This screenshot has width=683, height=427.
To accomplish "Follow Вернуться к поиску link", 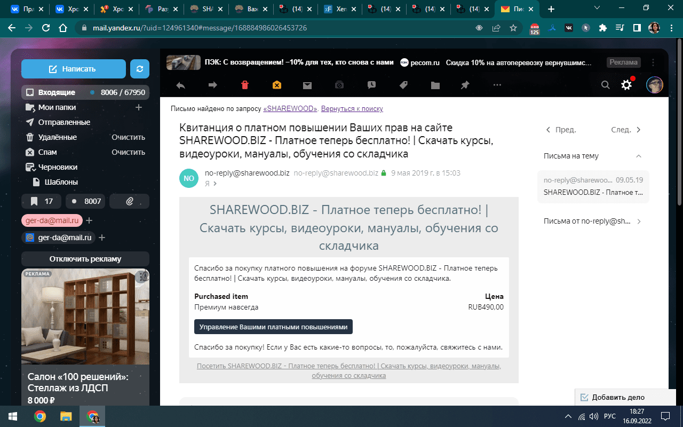I will point(352,109).
